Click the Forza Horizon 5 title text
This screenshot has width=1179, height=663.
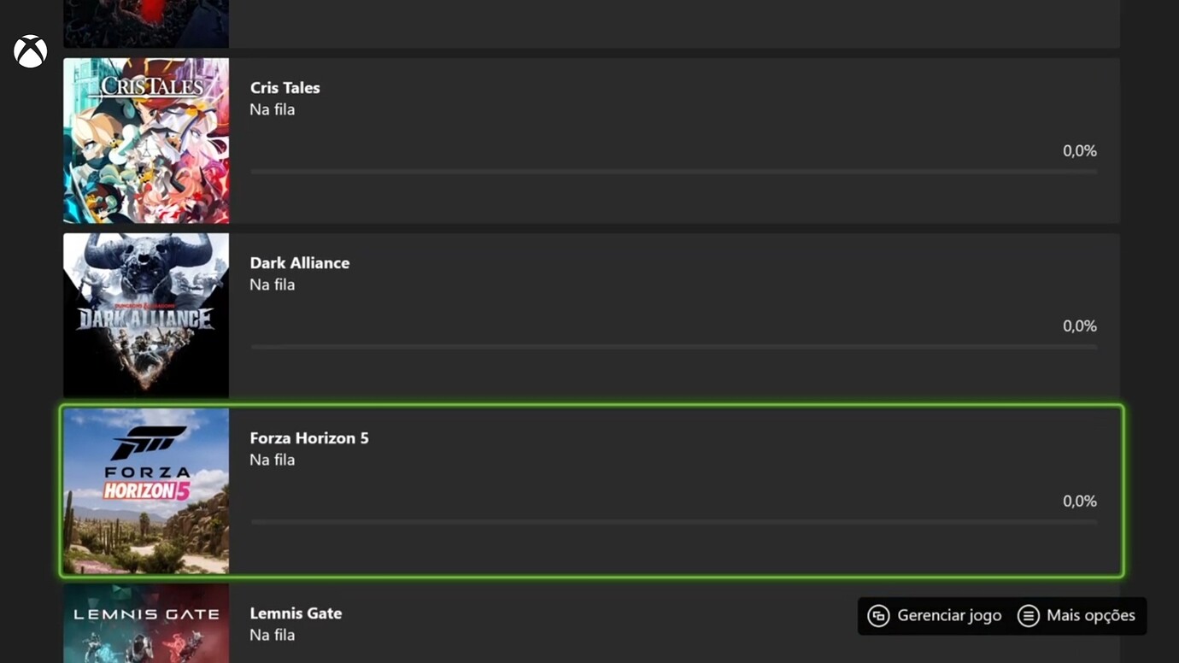tap(309, 438)
